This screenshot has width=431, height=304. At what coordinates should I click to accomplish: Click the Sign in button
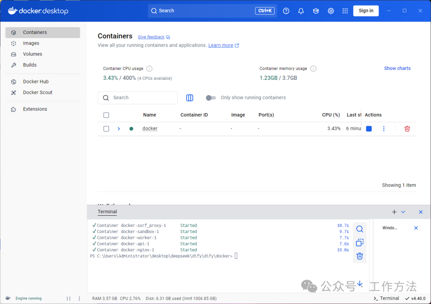(x=366, y=11)
